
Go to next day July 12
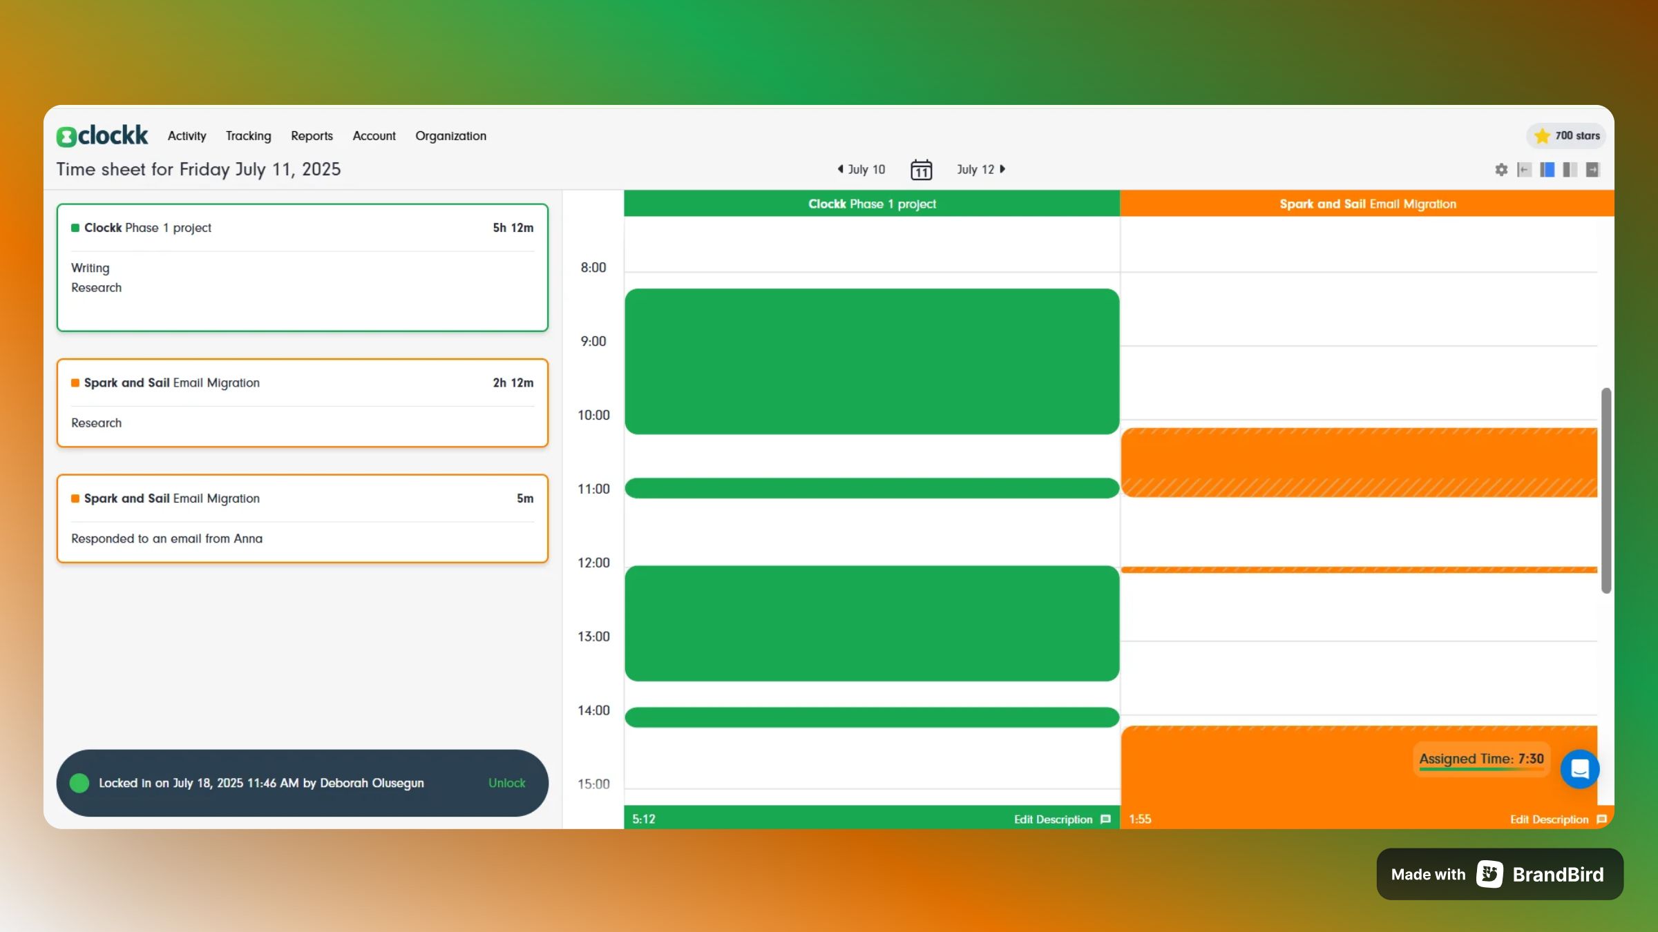click(981, 169)
